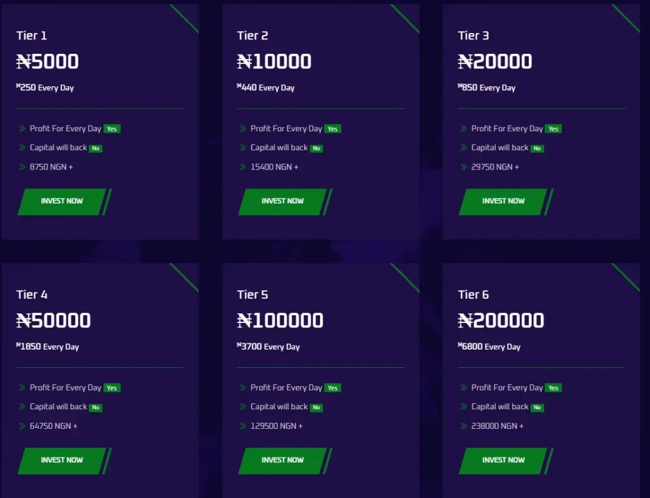Click the Tier 5 plan title
Viewport: 650px width, 498px height.
tap(253, 294)
